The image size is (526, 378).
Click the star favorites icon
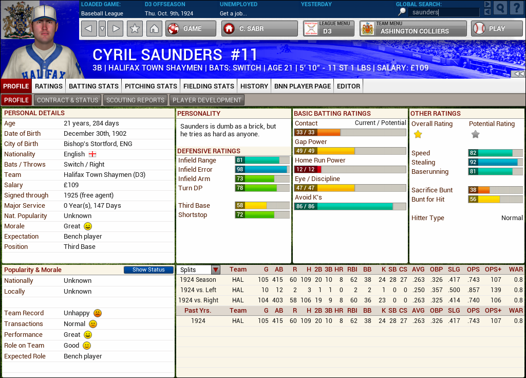coord(134,29)
